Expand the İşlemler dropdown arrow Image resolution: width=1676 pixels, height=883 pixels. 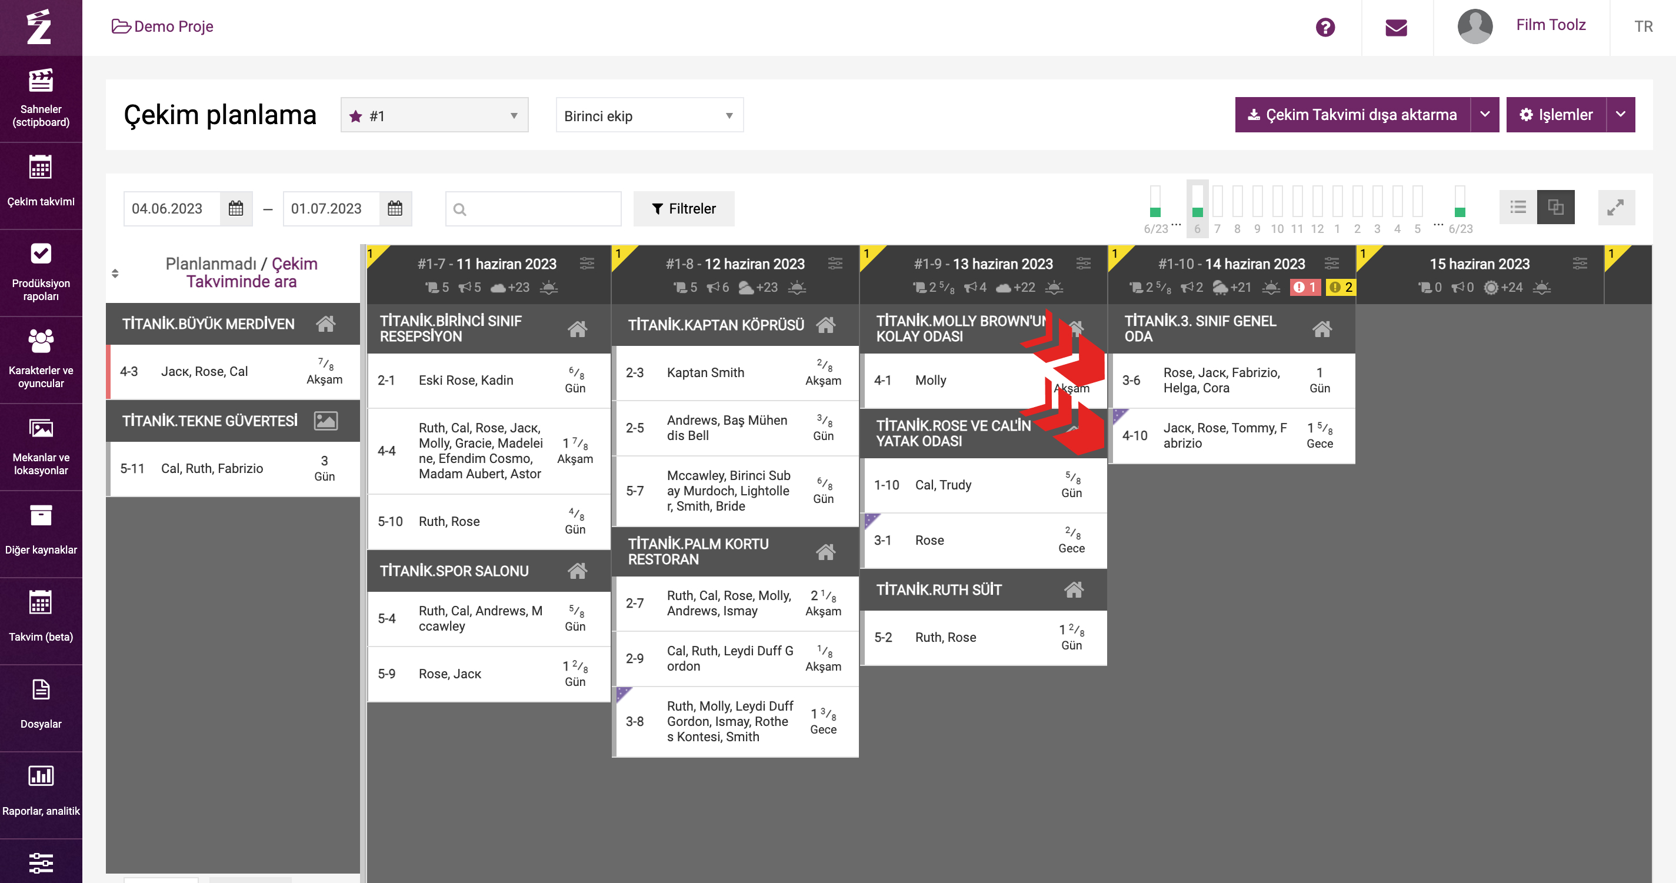point(1621,115)
